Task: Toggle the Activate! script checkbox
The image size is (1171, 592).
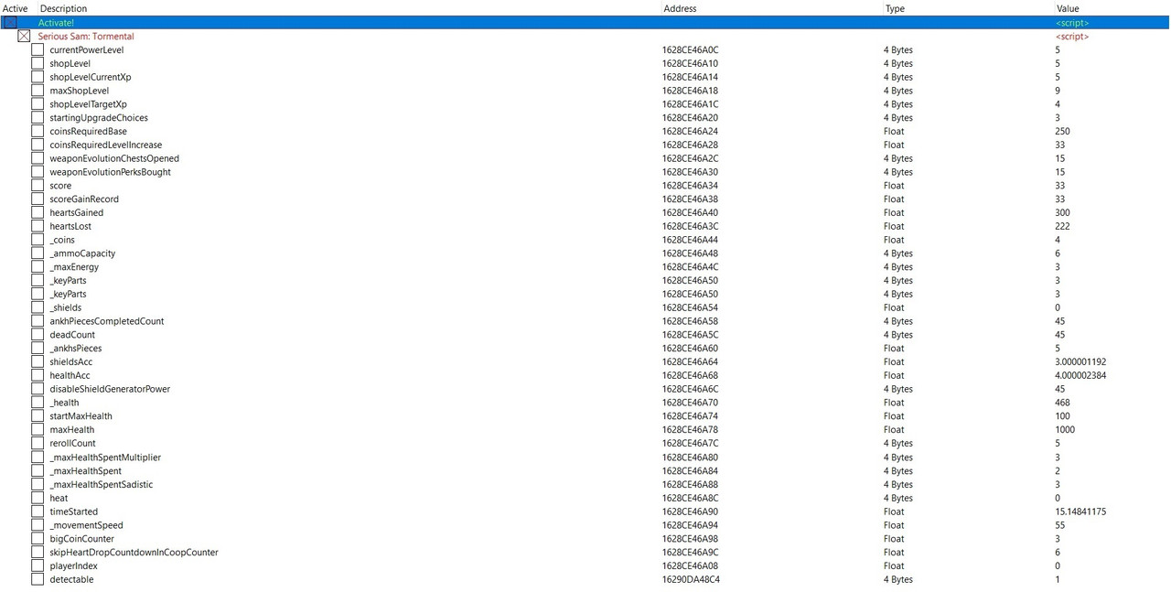Action: point(9,22)
